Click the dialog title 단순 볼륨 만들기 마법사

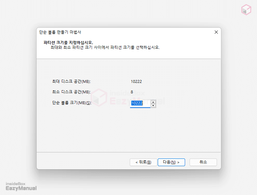60,32
